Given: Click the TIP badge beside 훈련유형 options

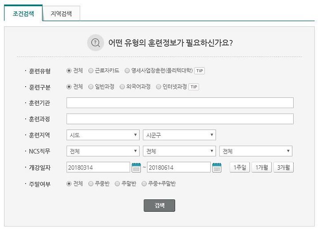Looking at the screenshot, I should point(200,71).
